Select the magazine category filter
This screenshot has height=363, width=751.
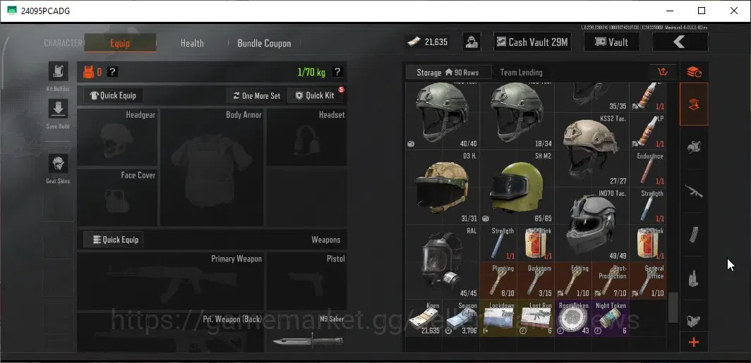pos(694,234)
